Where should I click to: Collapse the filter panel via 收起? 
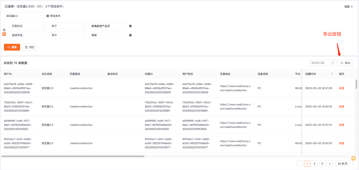point(349,7)
